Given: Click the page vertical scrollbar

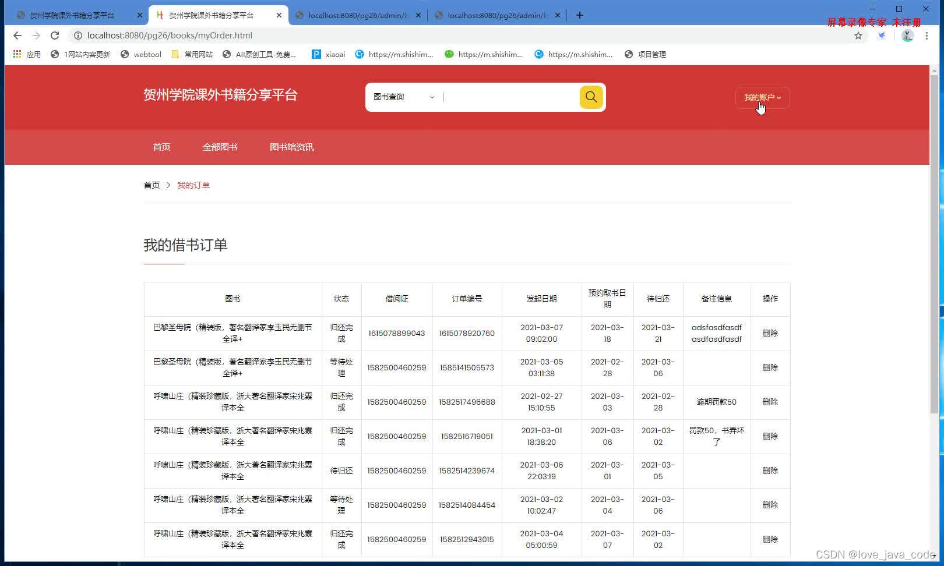Looking at the screenshot, I should (x=934, y=245).
